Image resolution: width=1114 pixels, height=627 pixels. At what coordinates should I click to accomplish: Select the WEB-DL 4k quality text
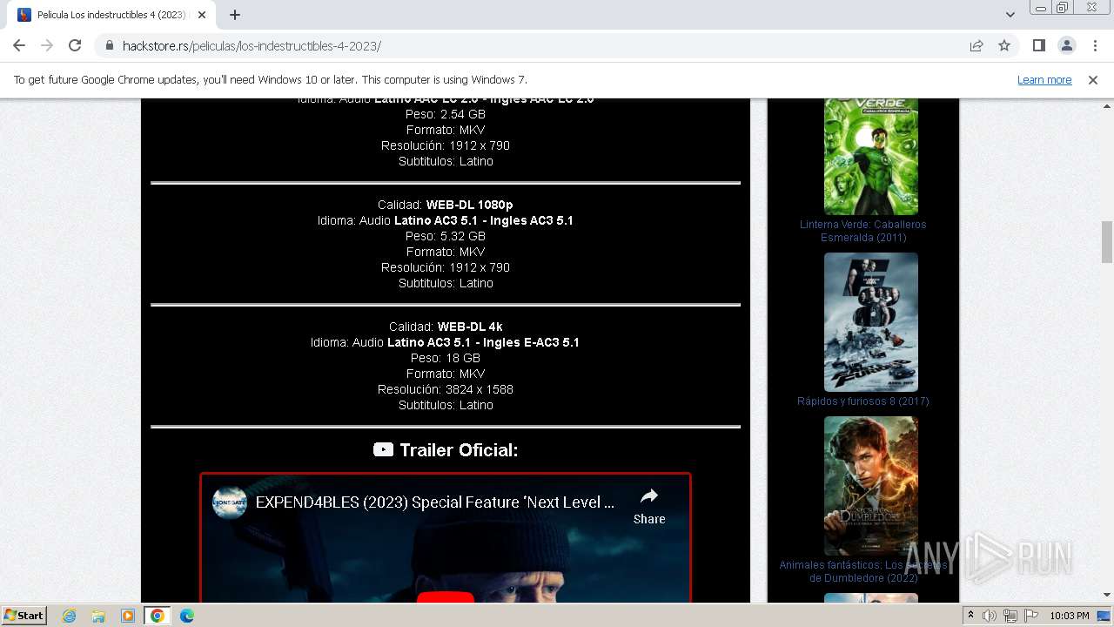pos(470,327)
